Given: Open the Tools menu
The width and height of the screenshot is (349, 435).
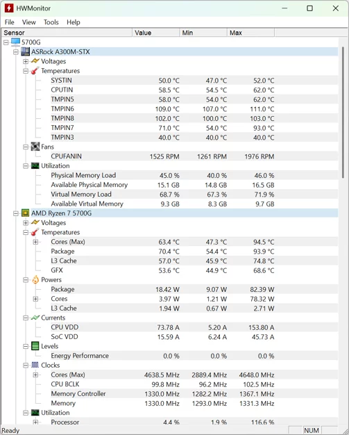Looking at the screenshot, I should (51, 22).
